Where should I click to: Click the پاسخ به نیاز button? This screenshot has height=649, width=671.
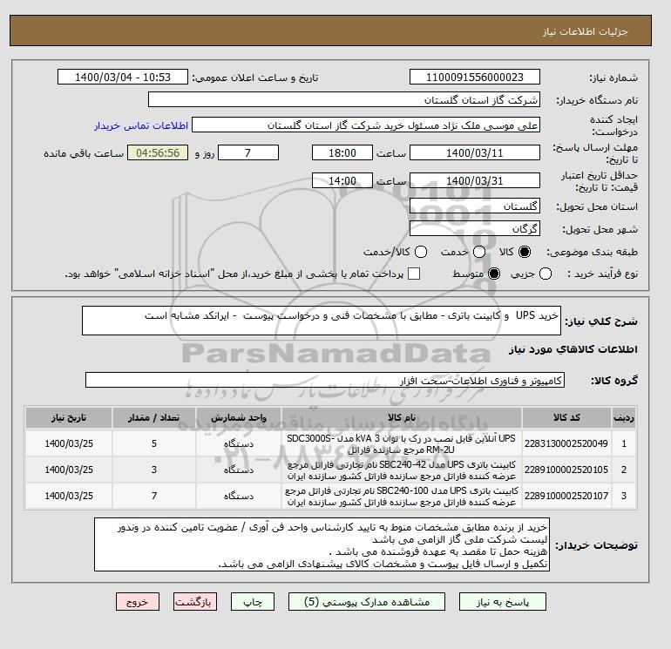click(x=503, y=602)
